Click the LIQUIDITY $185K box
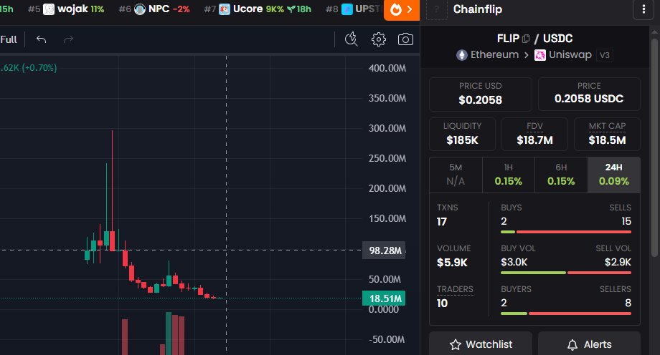The height and width of the screenshot is (355, 660). coord(462,134)
